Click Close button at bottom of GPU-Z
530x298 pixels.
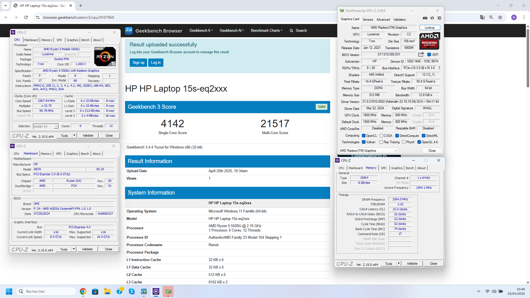point(432,151)
